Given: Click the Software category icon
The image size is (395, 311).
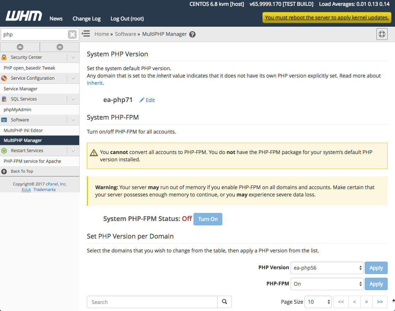Looking at the screenshot, I should [4, 120].
